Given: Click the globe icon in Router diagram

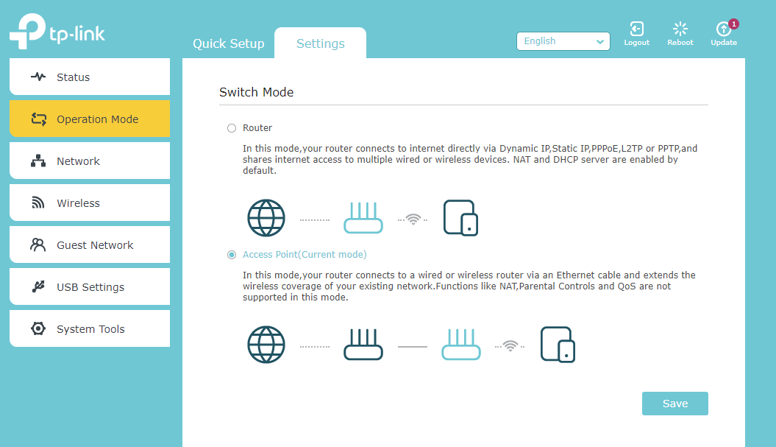Looking at the screenshot, I should (266, 218).
